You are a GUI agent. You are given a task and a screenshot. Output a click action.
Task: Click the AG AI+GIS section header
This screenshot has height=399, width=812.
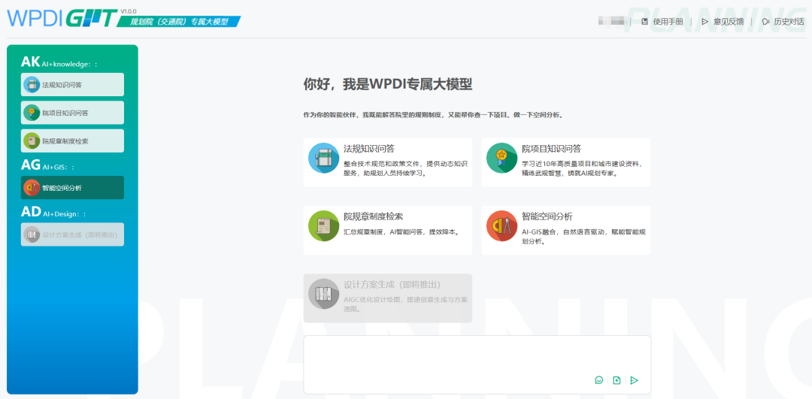click(47, 165)
